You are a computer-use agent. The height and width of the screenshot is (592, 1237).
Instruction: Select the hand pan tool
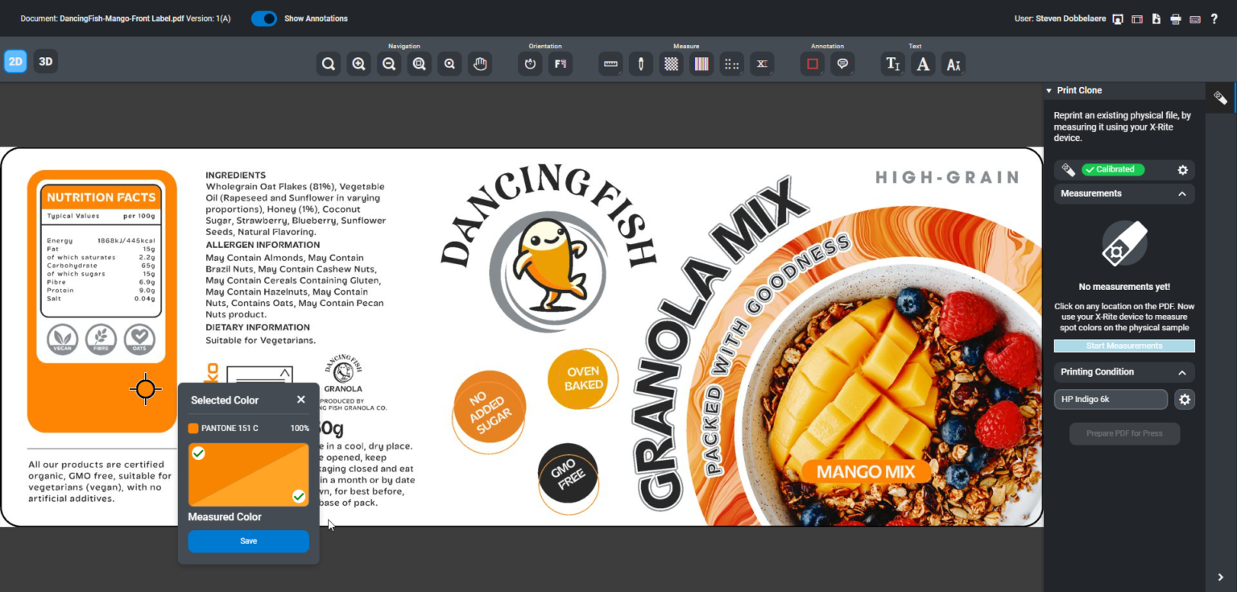480,64
